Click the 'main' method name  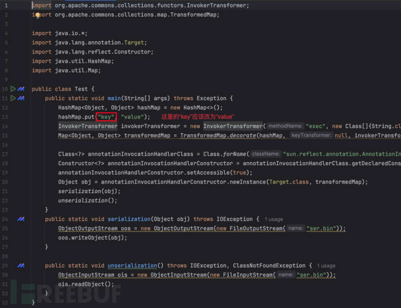tap(114, 98)
